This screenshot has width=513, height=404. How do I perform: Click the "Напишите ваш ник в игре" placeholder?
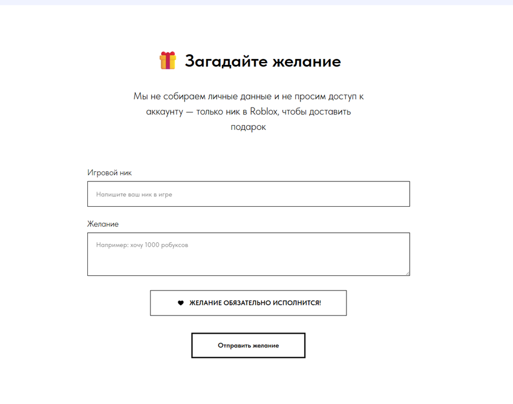tap(134, 194)
